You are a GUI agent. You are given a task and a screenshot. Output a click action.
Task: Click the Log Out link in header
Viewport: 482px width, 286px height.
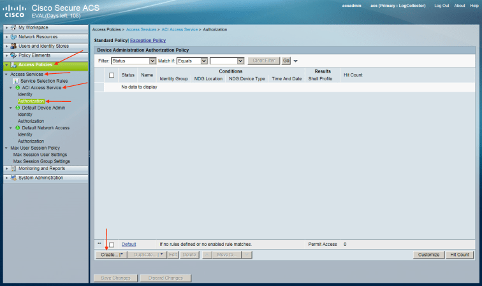click(x=441, y=5)
